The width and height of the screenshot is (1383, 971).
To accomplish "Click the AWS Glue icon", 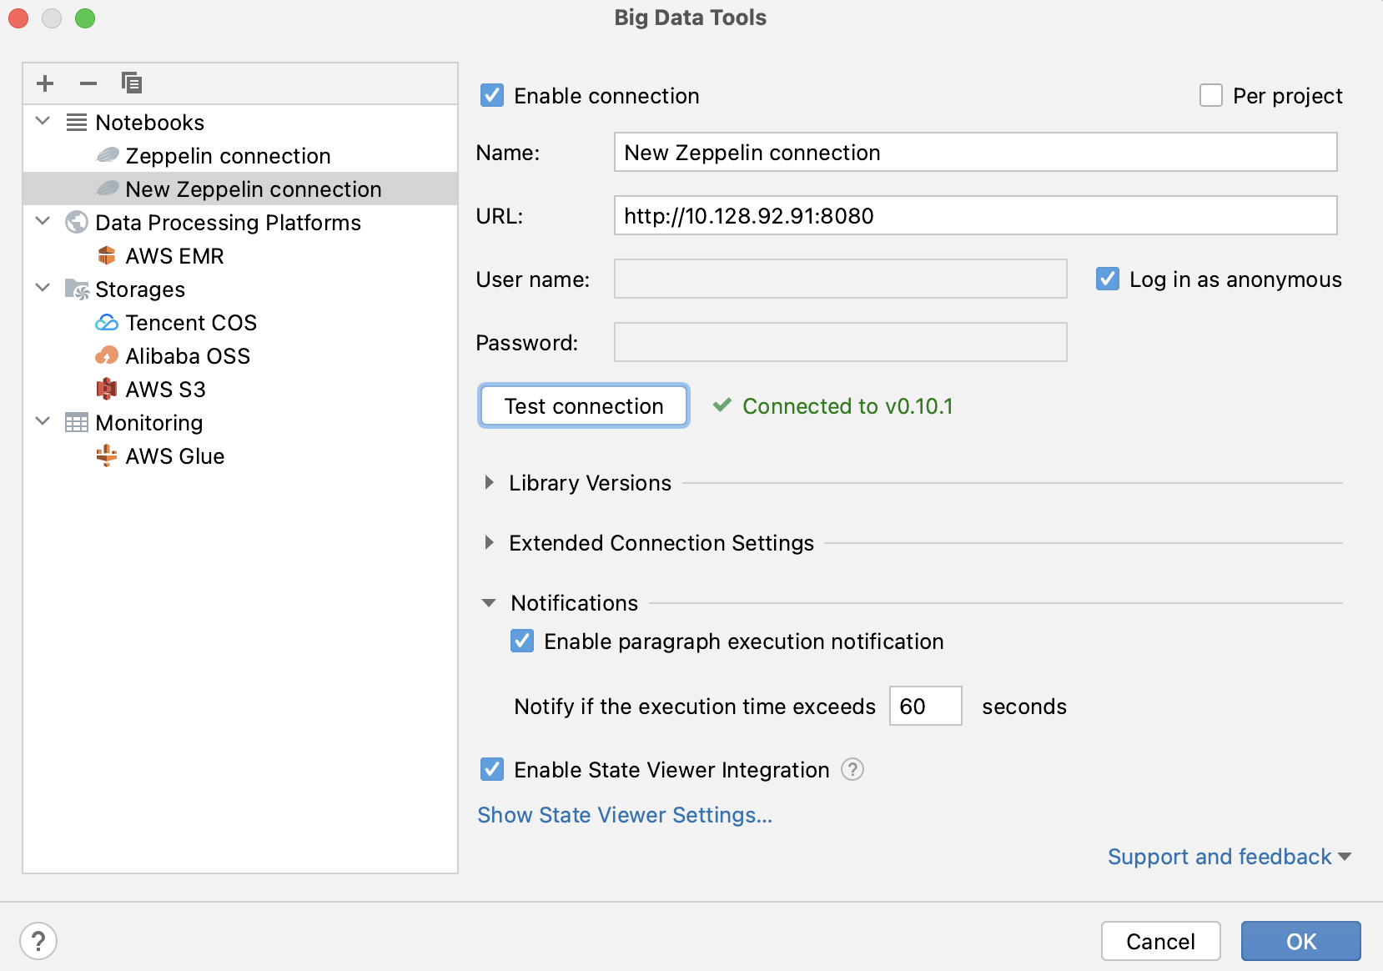I will (x=107, y=455).
